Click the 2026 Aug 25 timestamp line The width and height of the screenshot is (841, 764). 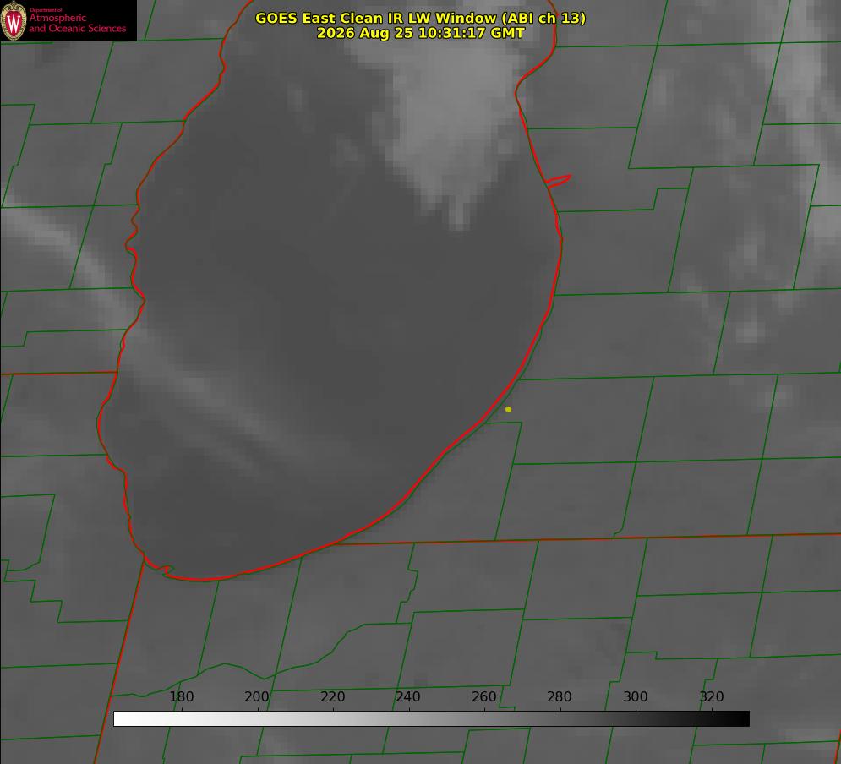[421, 33]
